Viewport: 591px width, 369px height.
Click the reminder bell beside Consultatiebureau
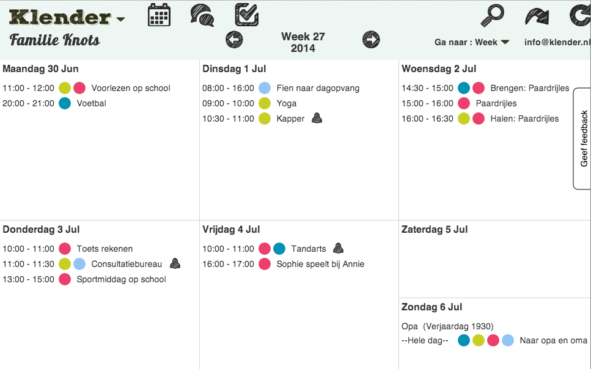pyautogui.click(x=175, y=263)
